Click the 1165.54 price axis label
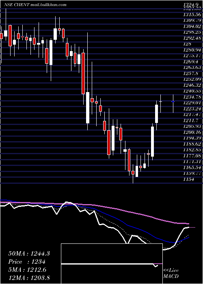Image resolution: width=203 pixels, height=284 pixels. [x=192, y=167]
